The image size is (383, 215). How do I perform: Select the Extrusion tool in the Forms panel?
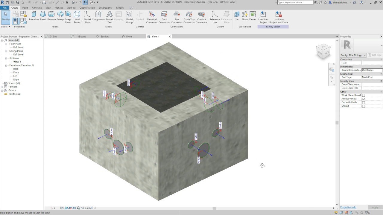(x=34, y=16)
